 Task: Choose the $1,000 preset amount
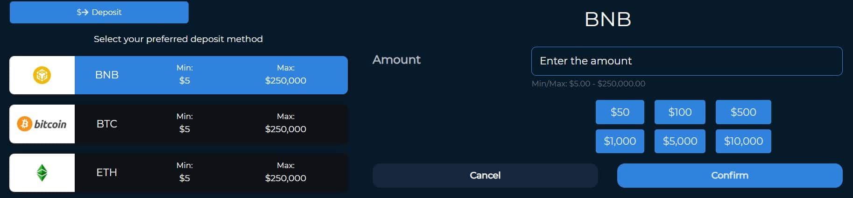pos(620,141)
